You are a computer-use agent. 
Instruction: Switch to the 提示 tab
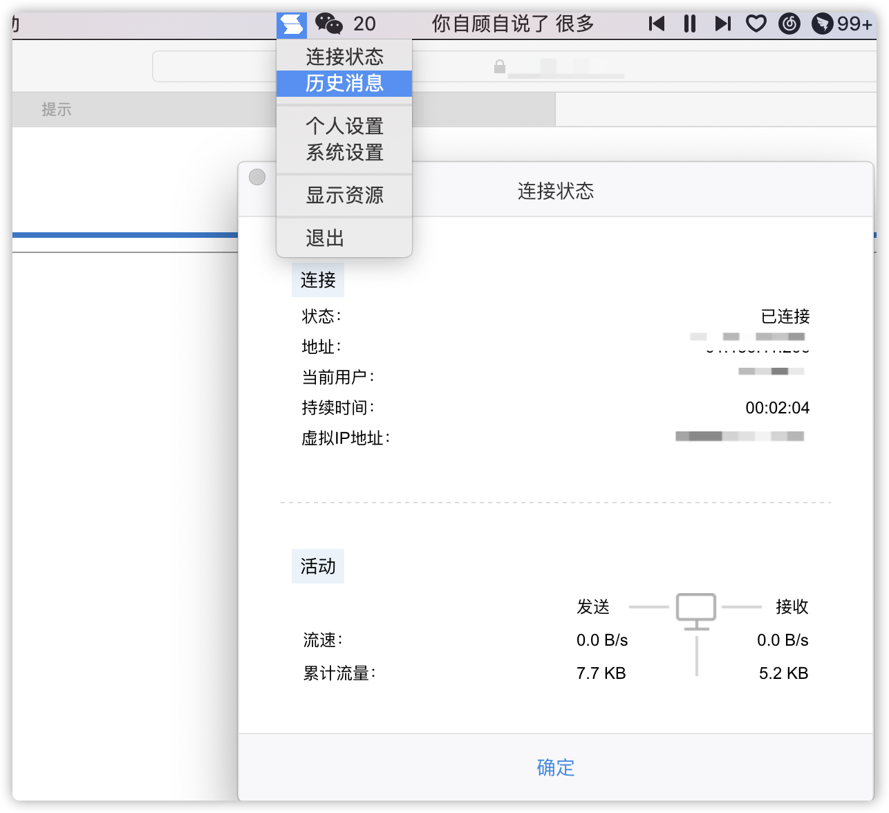point(57,109)
